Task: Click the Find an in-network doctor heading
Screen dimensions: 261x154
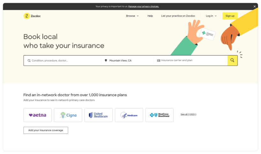Action: click(75, 95)
